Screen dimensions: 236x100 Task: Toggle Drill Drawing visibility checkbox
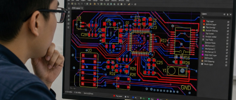[x=226, y=62]
